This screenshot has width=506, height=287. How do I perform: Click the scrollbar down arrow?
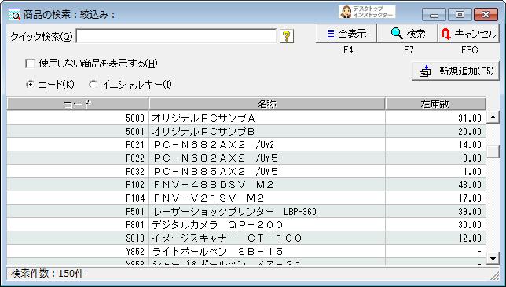tap(493, 258)
